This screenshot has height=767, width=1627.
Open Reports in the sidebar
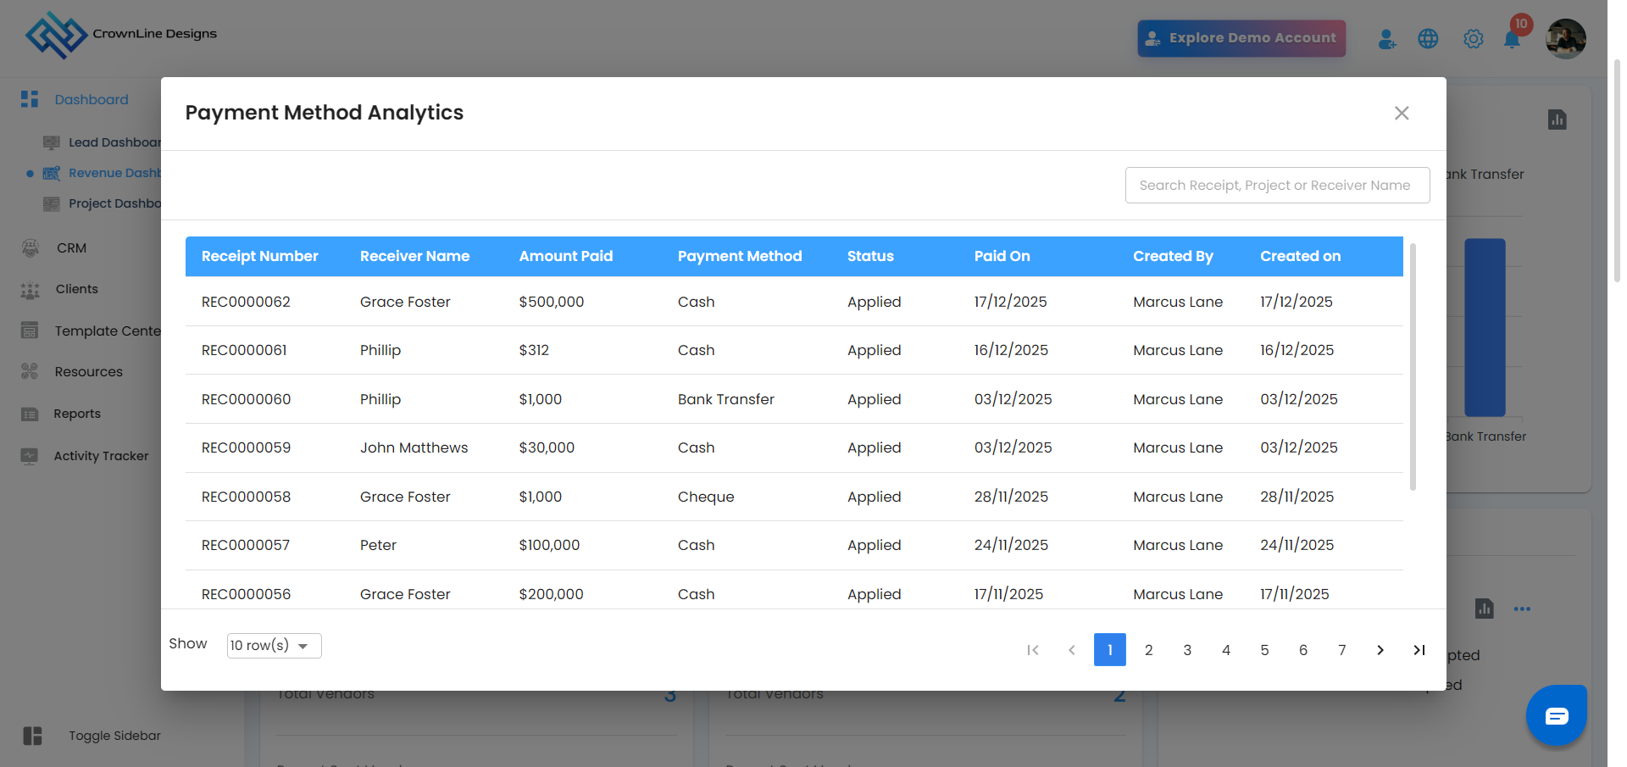coord(77,414)
